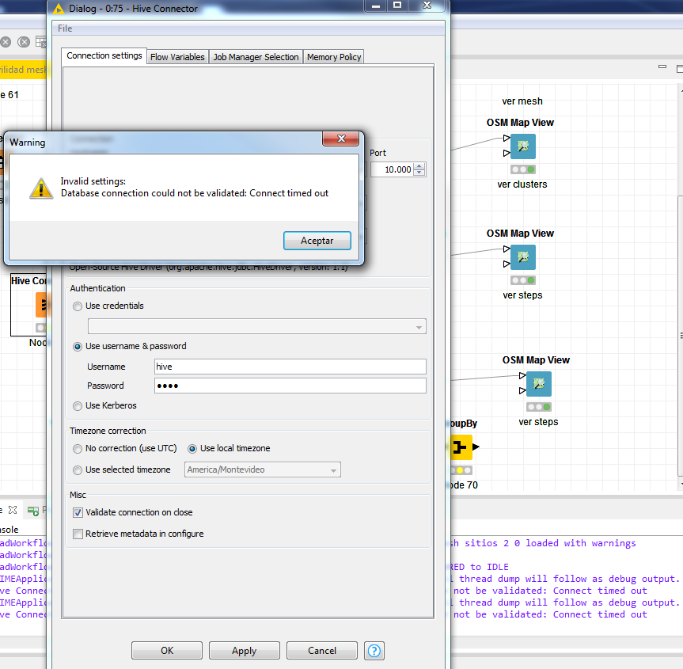Screen dimensions: 683x669
Task: Choose No correction (use UTC) option
Action: pyautogui.click(x=77, y=449)
